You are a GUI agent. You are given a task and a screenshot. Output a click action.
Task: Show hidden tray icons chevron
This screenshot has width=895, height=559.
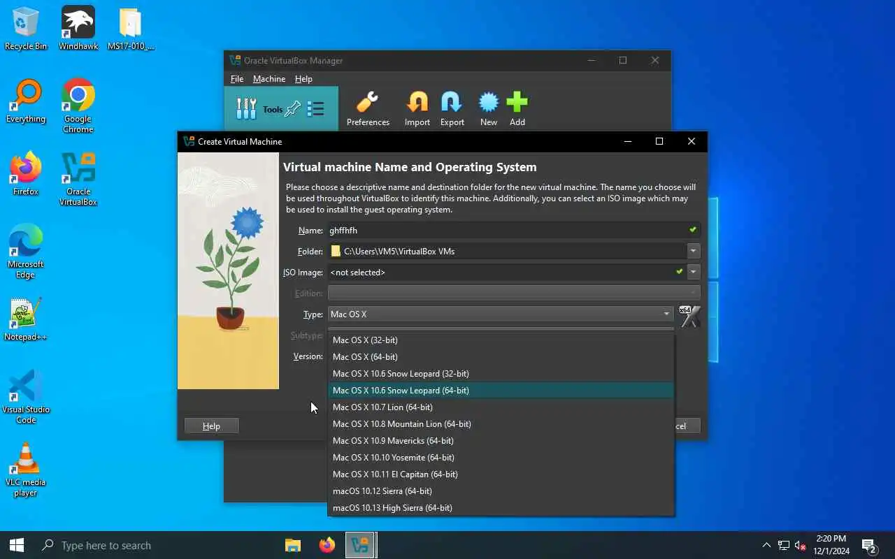point(766,545)
